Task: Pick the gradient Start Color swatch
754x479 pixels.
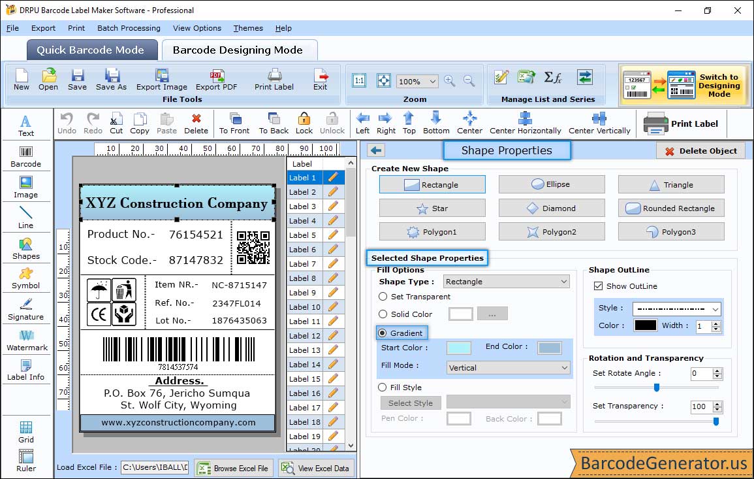Action: pos(459,348)
